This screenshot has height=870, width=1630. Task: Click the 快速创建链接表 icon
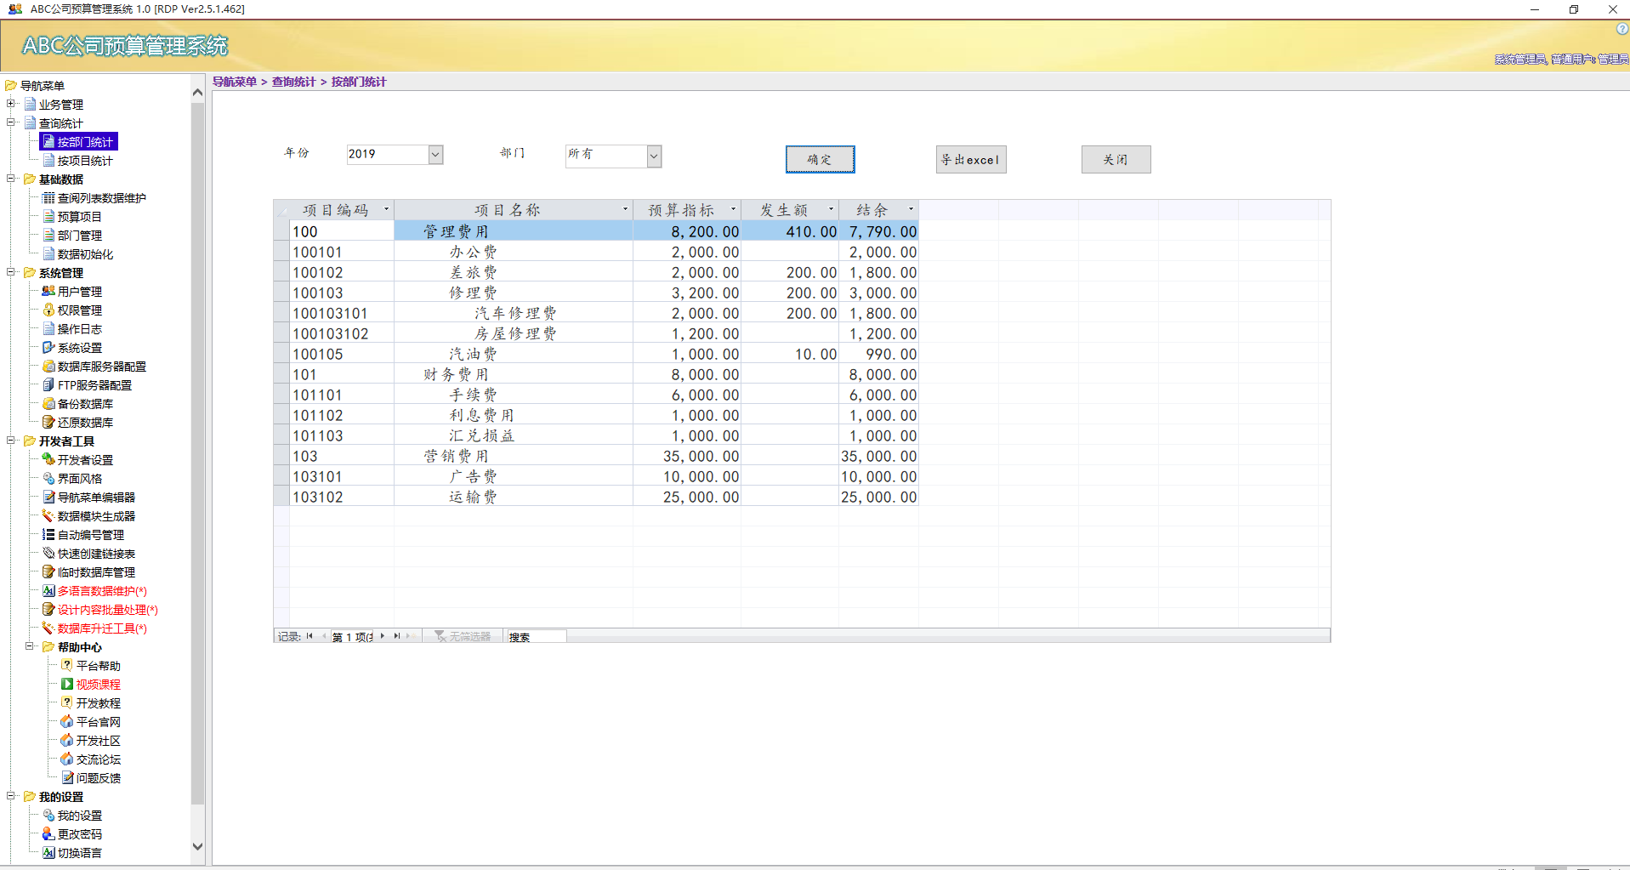[x=48, y=554]
